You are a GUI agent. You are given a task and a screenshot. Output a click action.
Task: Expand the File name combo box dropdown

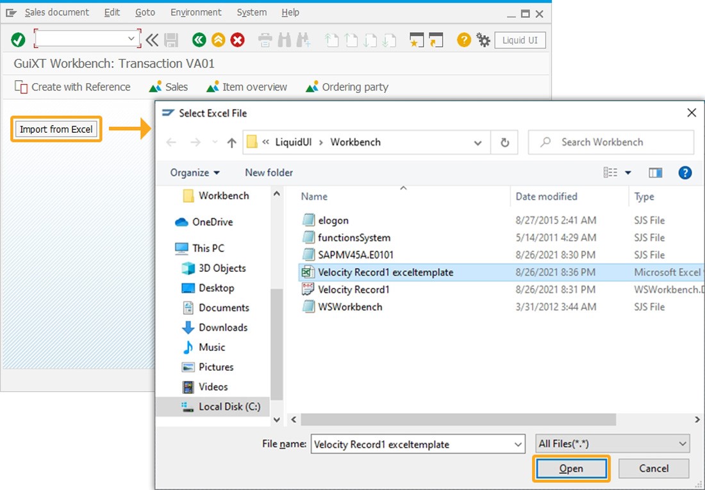point(517,444)
